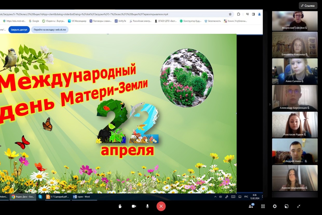Open скрин - Word taskbar item
The image size is (322, 215).
84,197
